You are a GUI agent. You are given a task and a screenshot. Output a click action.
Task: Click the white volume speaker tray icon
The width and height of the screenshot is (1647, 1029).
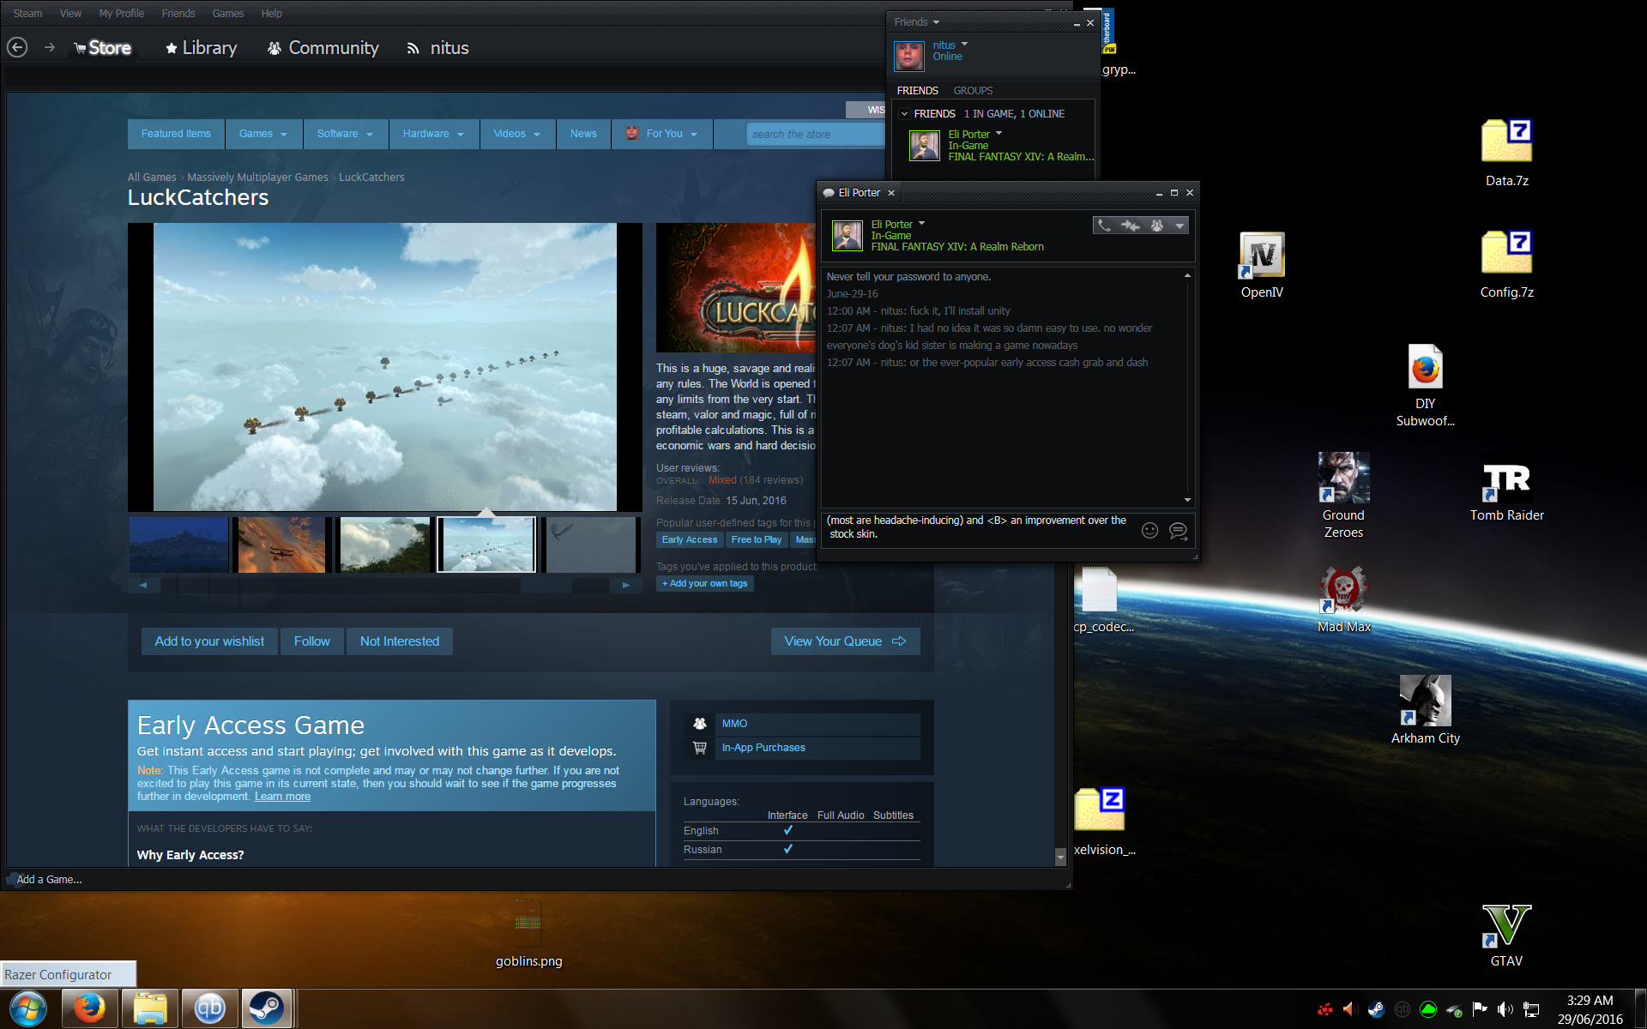tap(1505, 1009)
